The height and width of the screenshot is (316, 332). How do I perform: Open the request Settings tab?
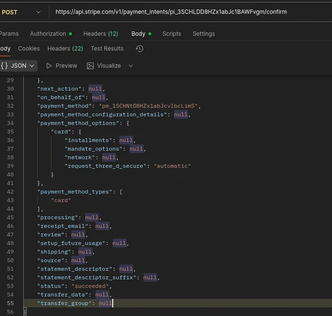point(204,34)
